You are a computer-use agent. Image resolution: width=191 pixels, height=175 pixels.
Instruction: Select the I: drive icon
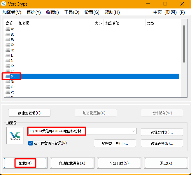tap(8, 56)
